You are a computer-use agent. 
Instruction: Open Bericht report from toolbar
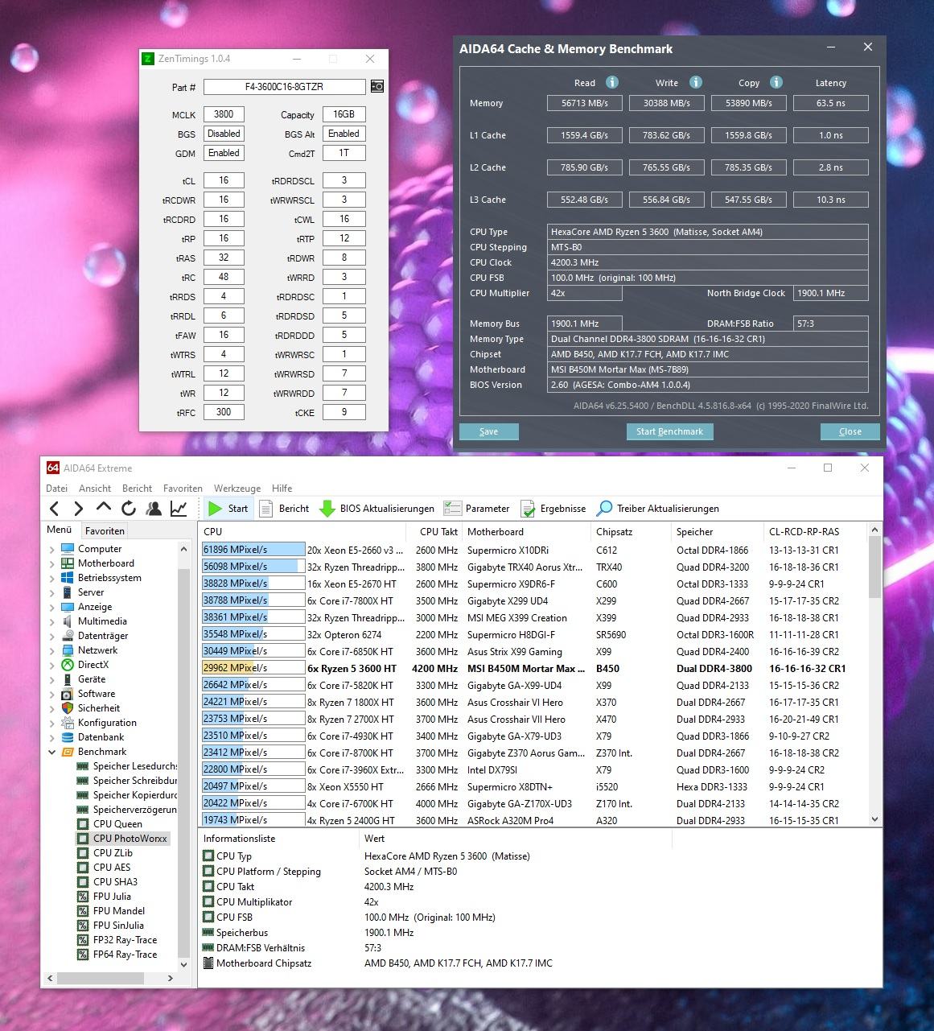284,508
